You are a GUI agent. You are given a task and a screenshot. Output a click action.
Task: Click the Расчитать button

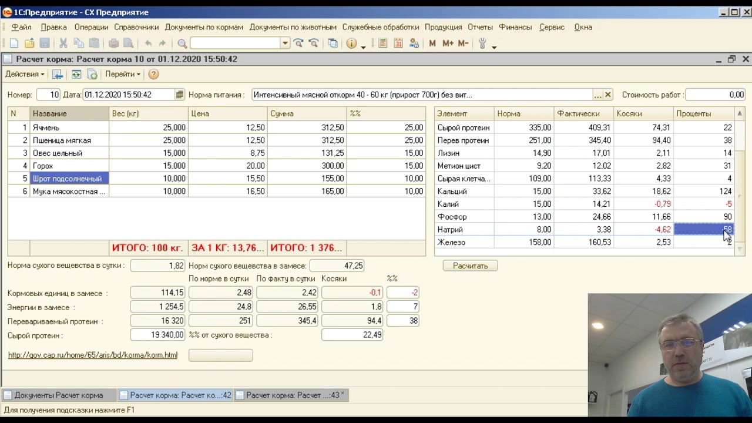[x=470, y=266]
